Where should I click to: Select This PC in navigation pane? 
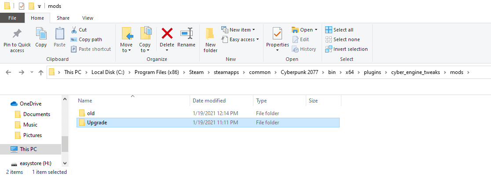31,149
